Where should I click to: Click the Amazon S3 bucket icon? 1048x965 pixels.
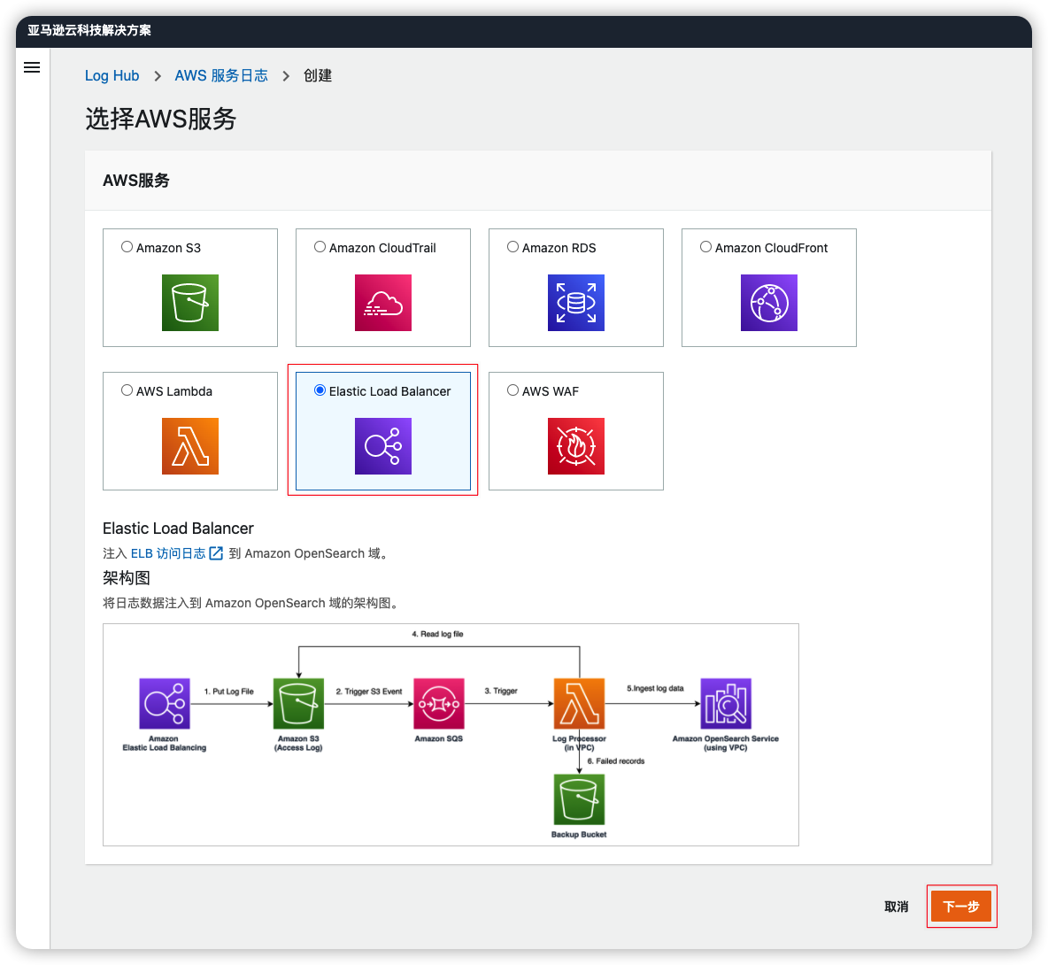[189, 303]
